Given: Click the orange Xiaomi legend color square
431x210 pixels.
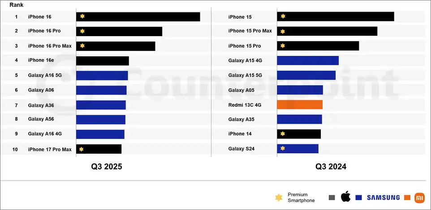Looking at the screenshot, I should click(x=407, y=197).
